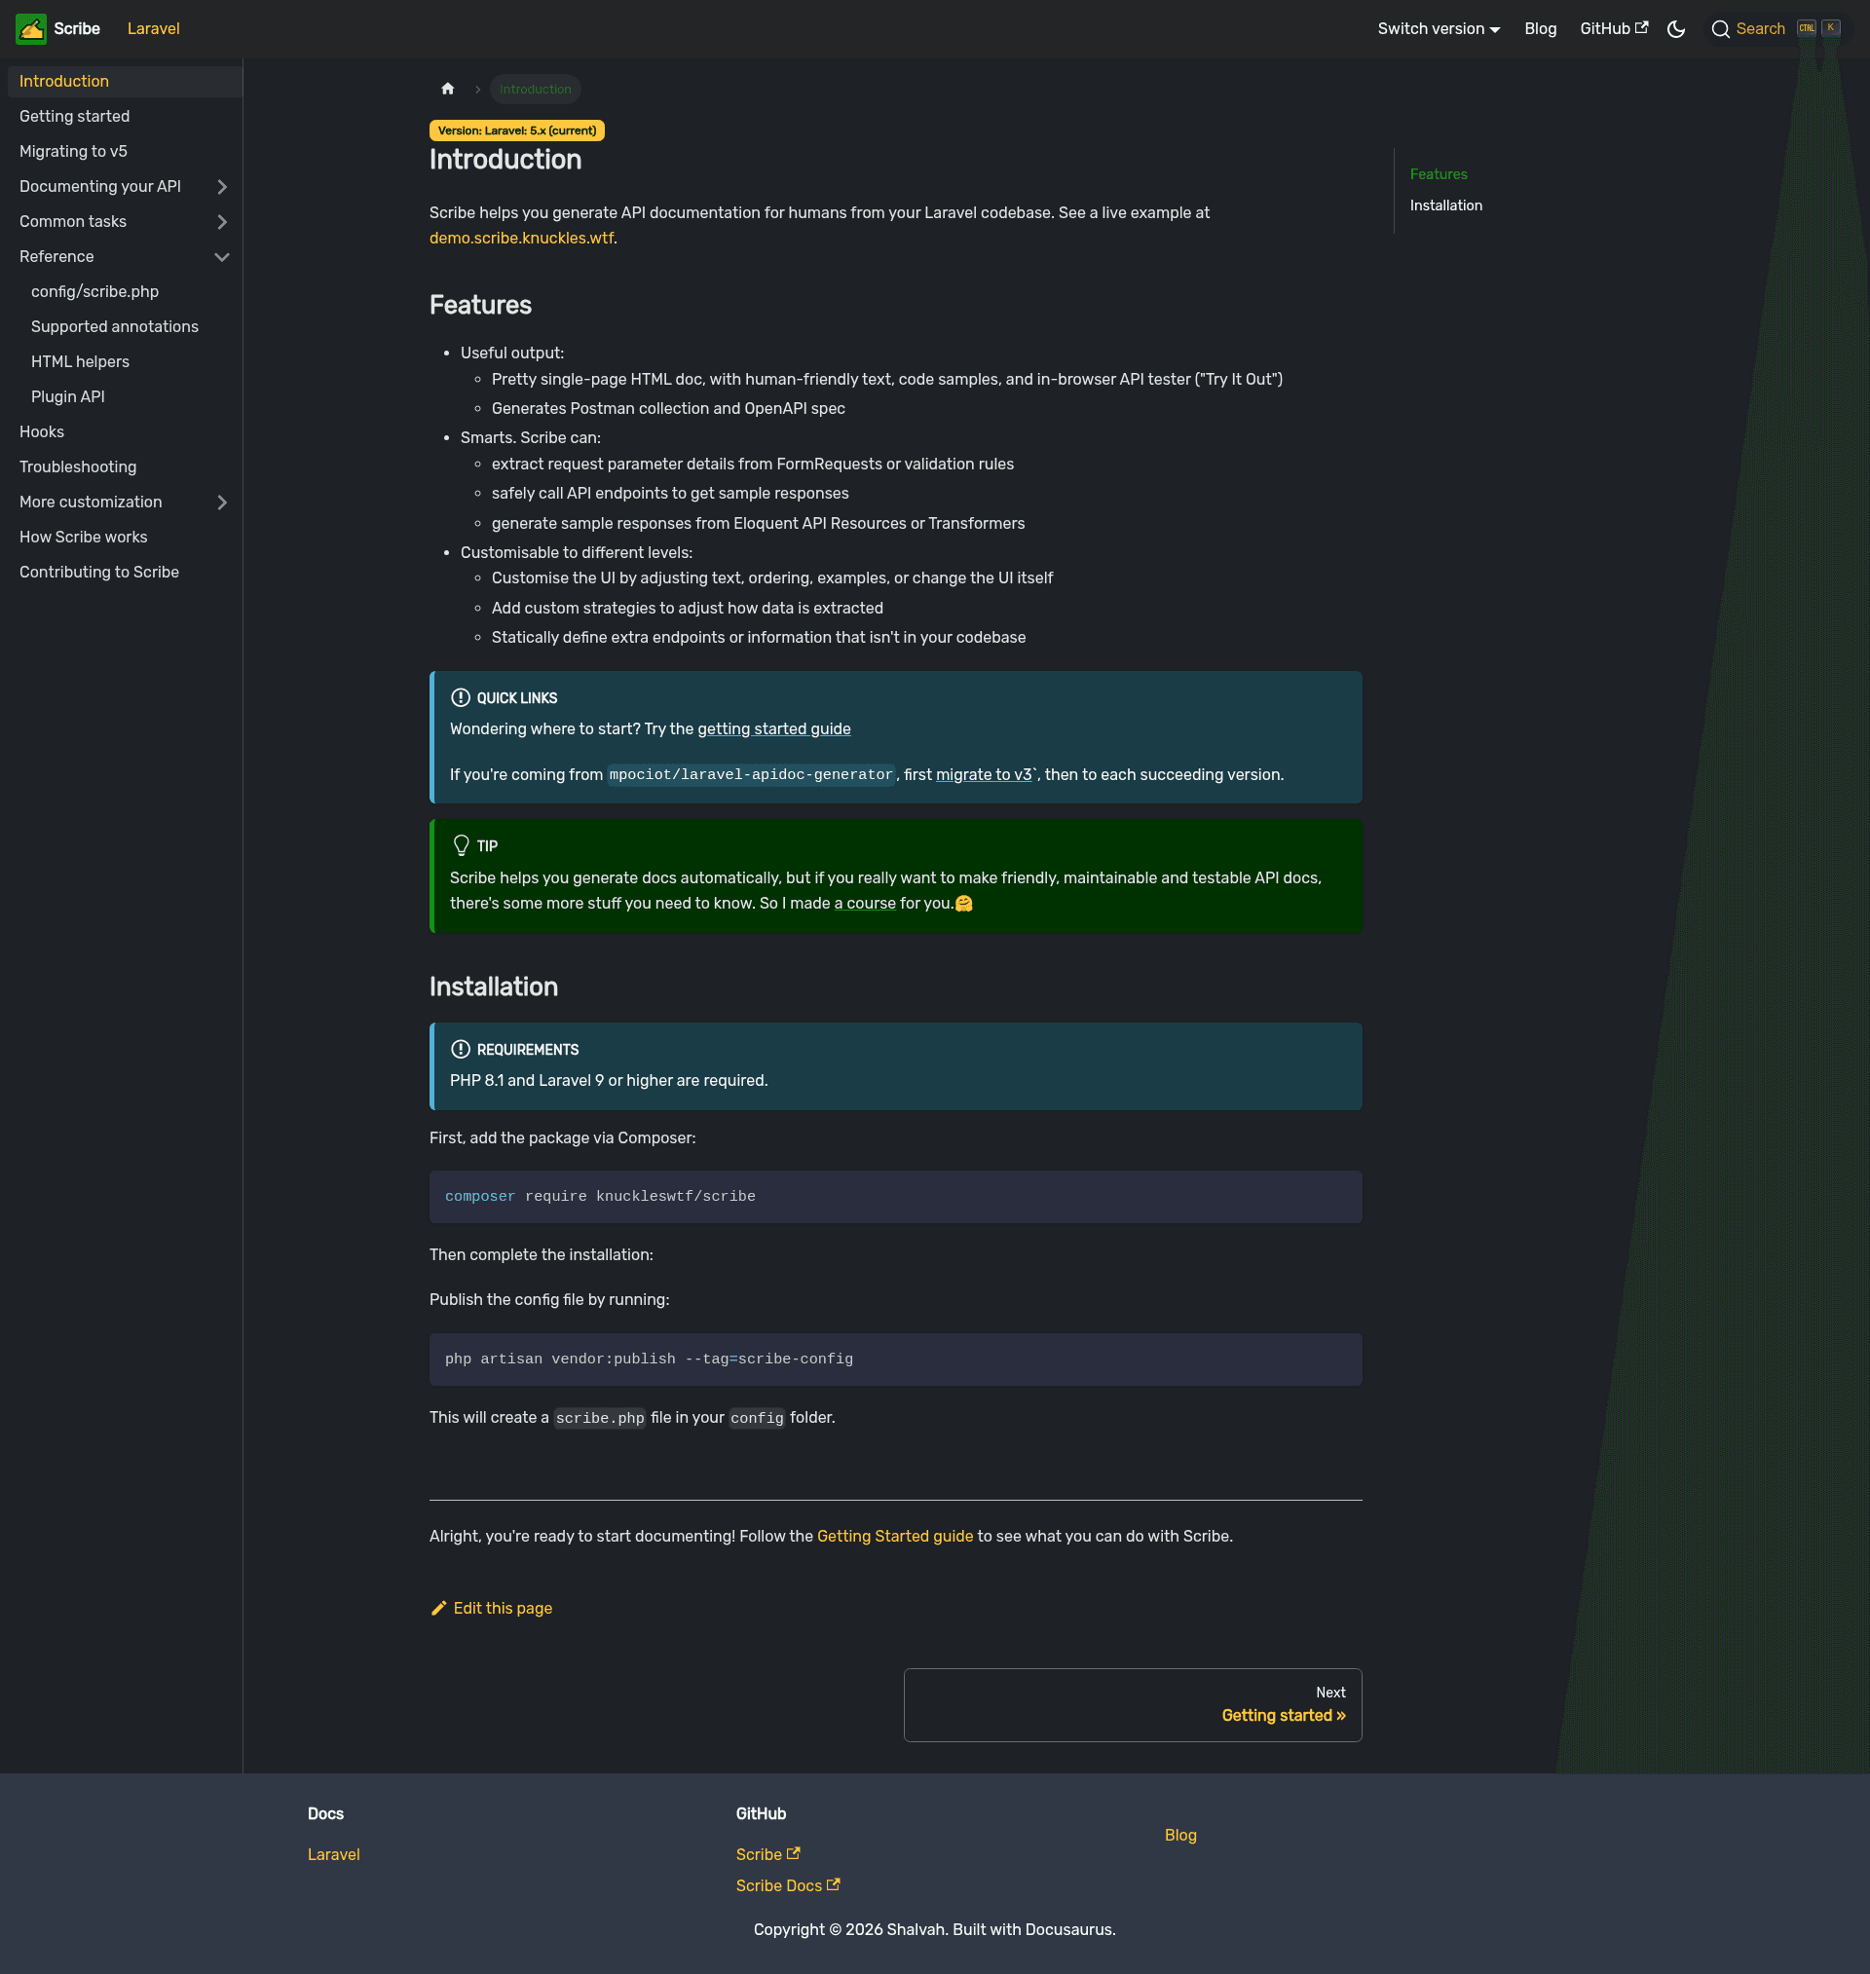This screenshot has width=1870, height=1974.
Task: Jump to Installation in table of contents
Action: tap(1445, 205)
